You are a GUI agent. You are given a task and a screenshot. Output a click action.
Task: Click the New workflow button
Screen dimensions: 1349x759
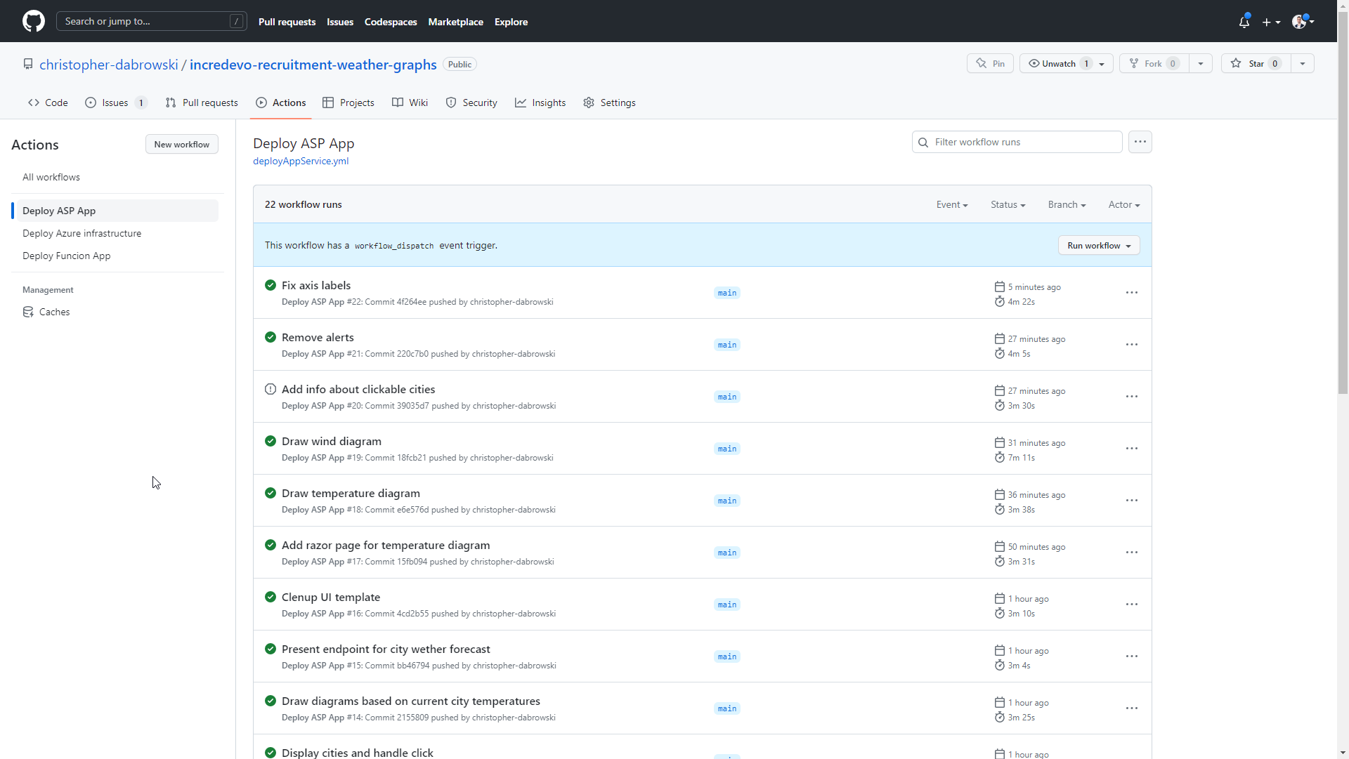[x=181, y=144]
